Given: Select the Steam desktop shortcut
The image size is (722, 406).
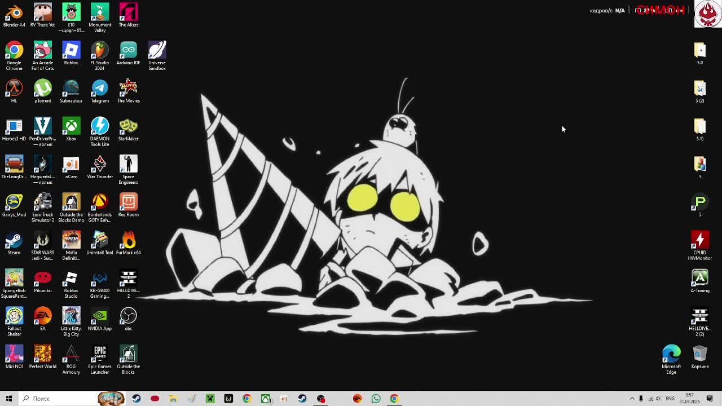Looking at the screenshot, I should click(x=14, y=243).
